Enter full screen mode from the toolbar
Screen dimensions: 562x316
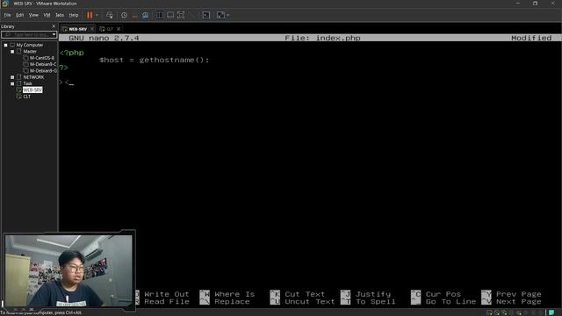(x=181, y=15)
